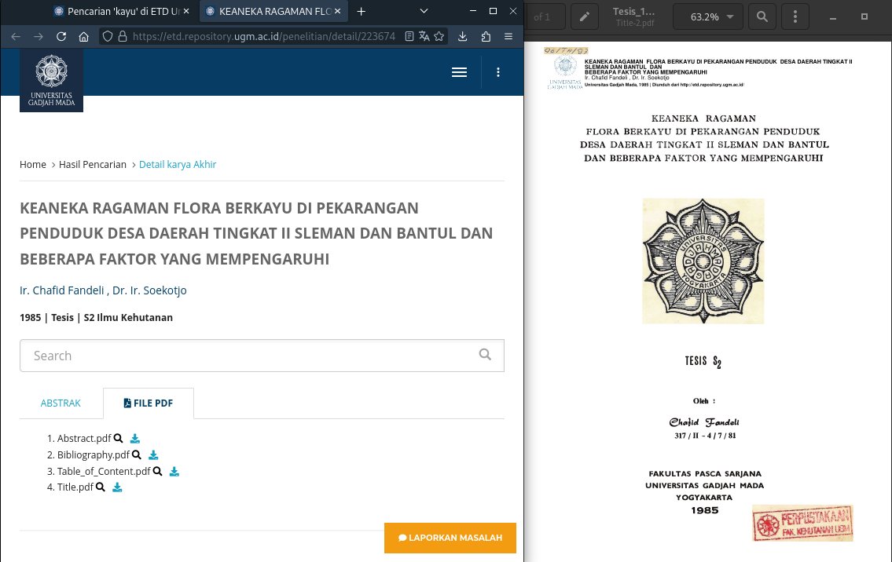The height and width of the screenshot is (562, 892).
Task: Bookmark this page with the star icon
Action: click(439, 36)
